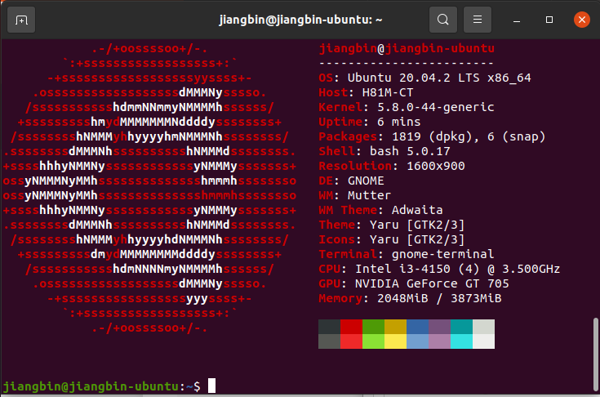Viewport: 600px width, 397px height.
Task: Open the hamburger menu
Action: click(x=478, y=20)
